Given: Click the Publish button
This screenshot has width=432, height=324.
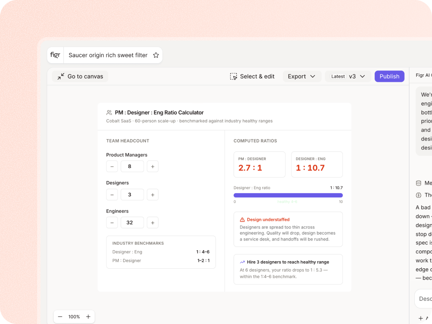Looking at the screenshot, I should pos(389,76).
